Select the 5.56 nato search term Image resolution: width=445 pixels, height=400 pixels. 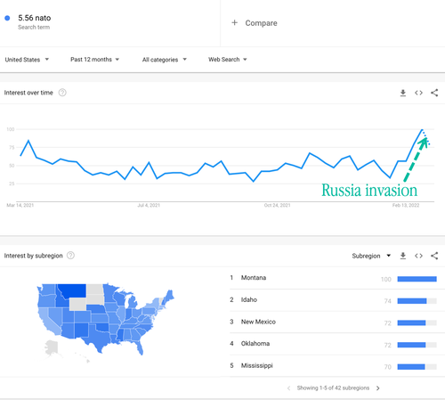coord(35,18)
